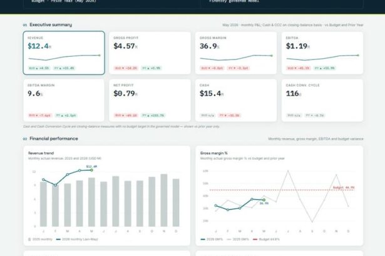This screenshot has height=256, width=385.
Task: Open the EBITDA Margin 9.6% card
Action: click(64, 100)
